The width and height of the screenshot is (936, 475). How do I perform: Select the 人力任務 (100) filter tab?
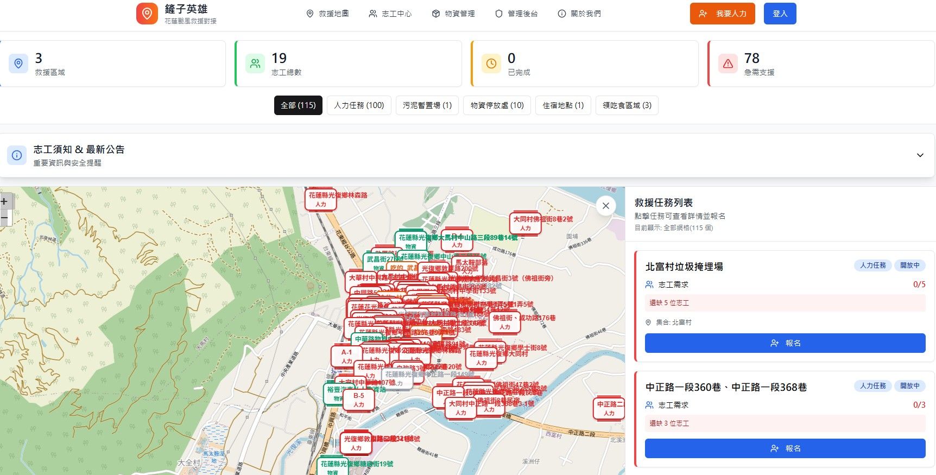click(359, 105)
